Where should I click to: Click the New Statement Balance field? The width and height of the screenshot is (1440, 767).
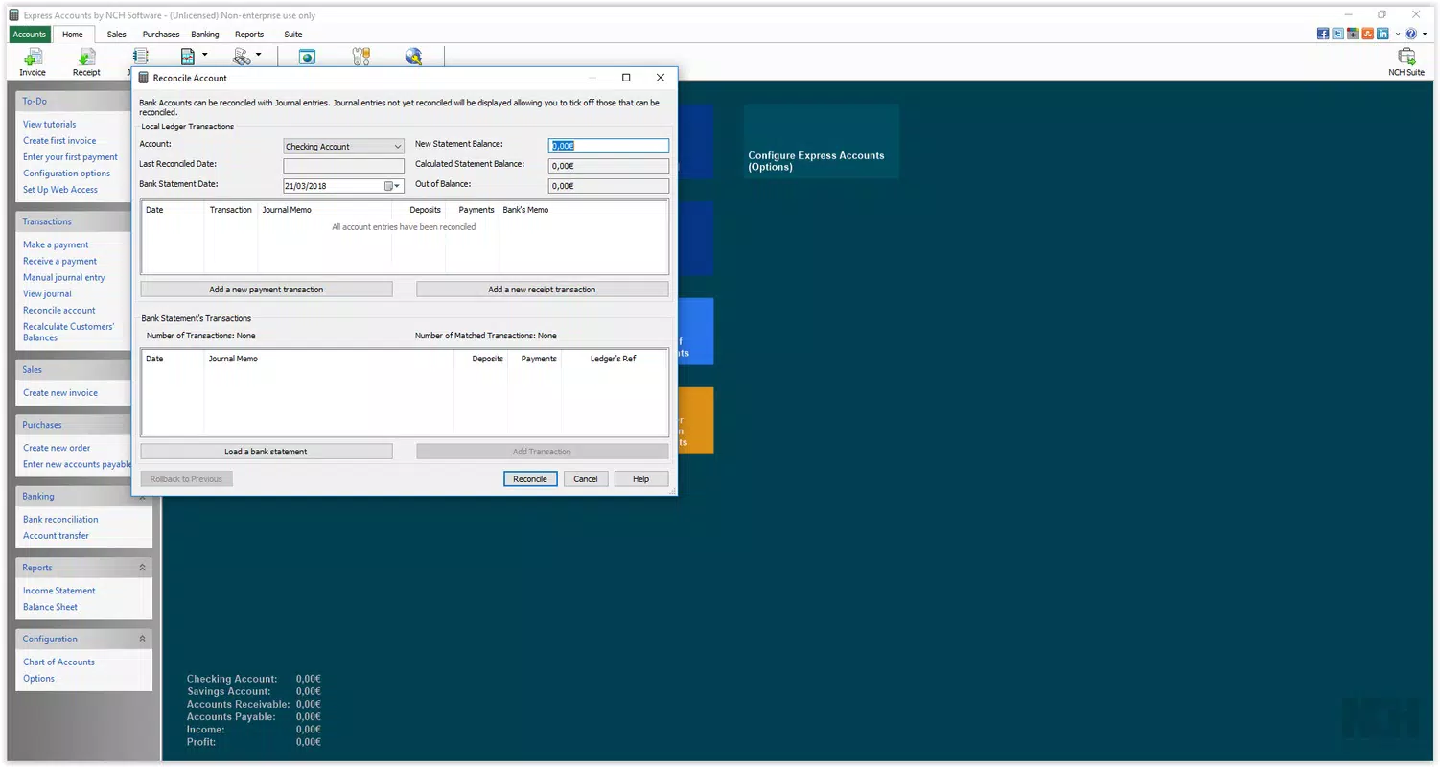coord(608,146)
